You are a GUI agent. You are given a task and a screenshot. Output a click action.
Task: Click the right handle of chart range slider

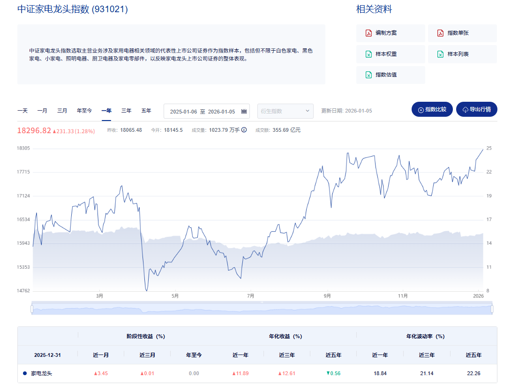click(x=492, y=309)
